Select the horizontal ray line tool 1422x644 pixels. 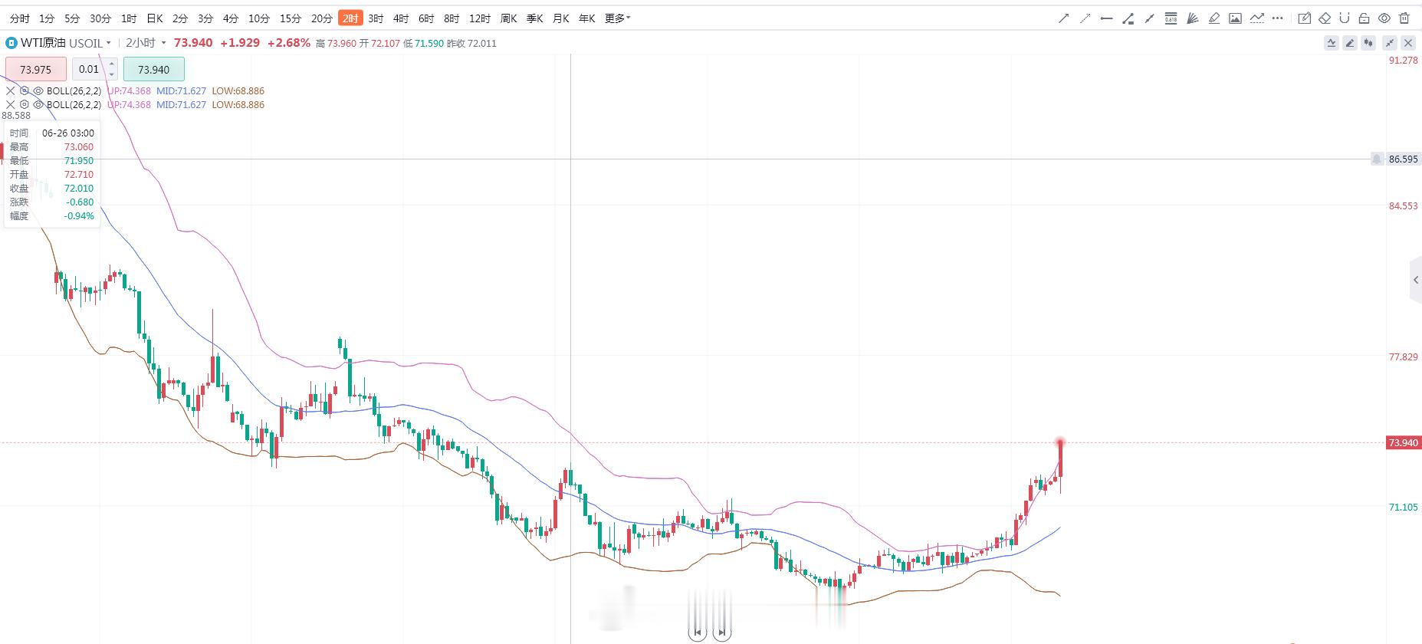pos(1106,18)
